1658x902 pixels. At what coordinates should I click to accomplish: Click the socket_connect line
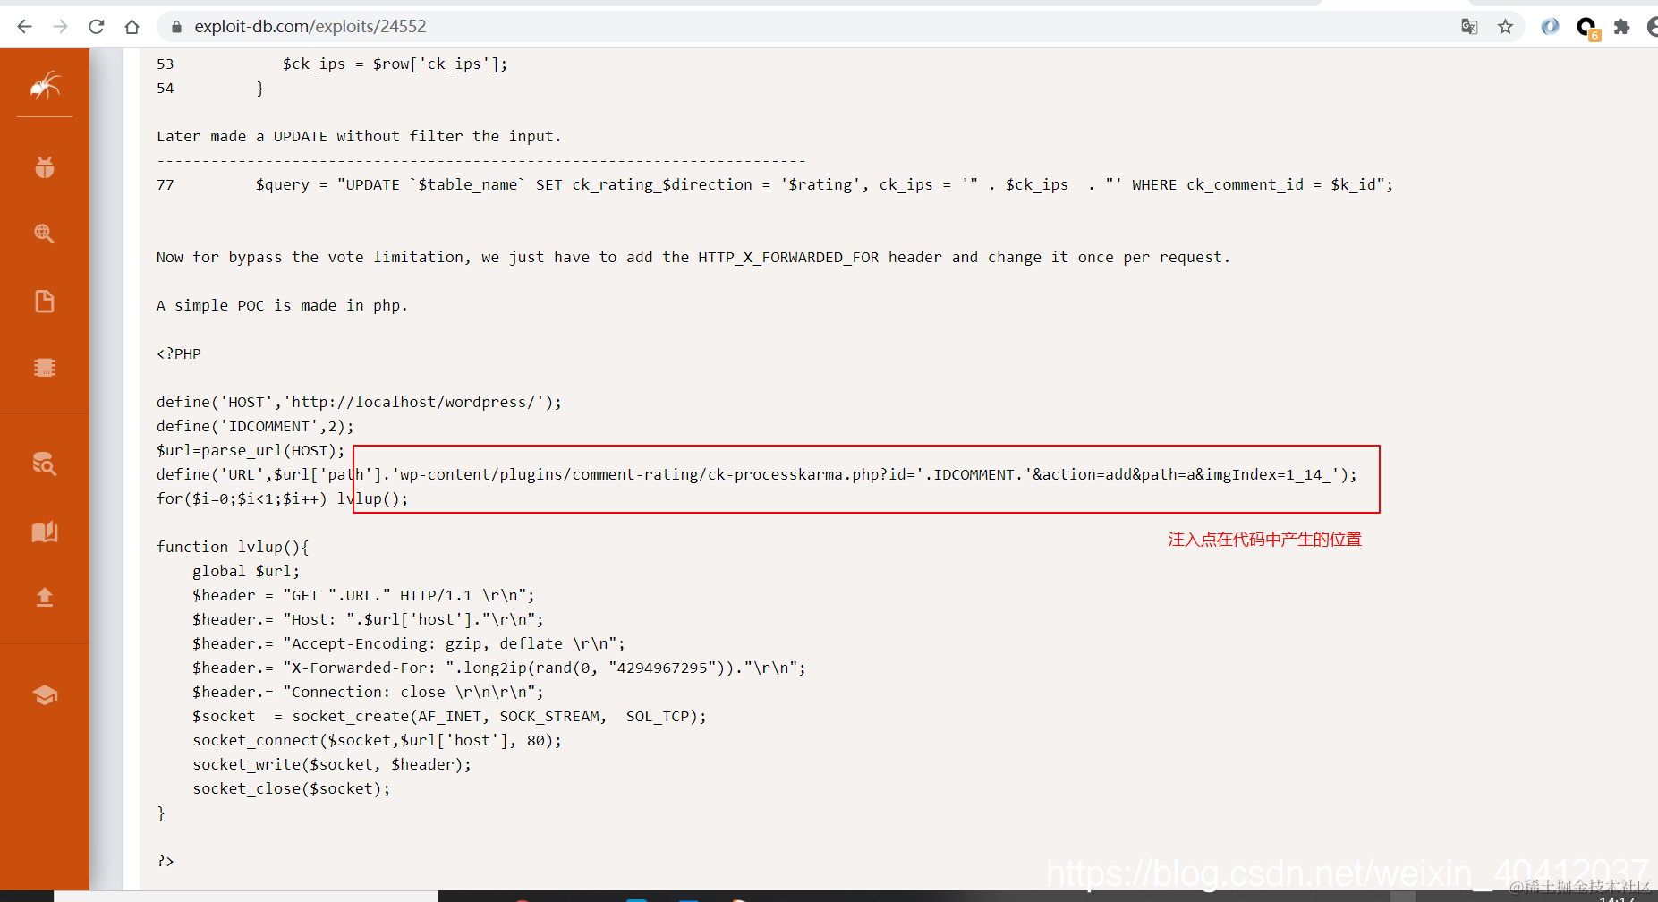(377, 740)
